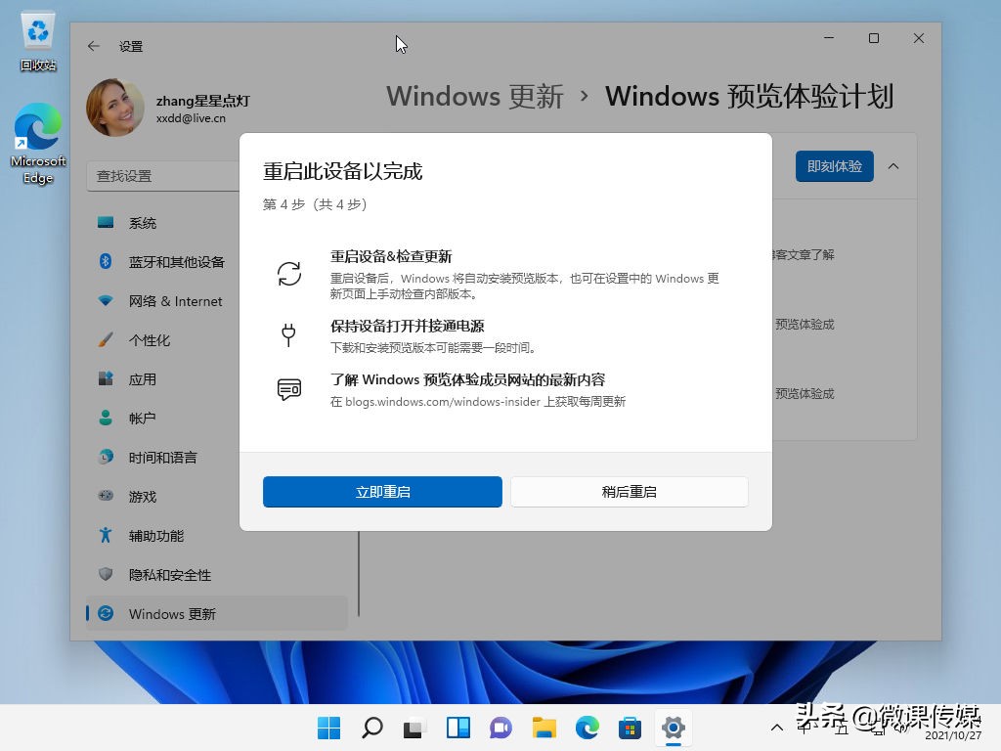Click the 立即重启 button
Screen dimensions: 1001x751
coord(381,492)
